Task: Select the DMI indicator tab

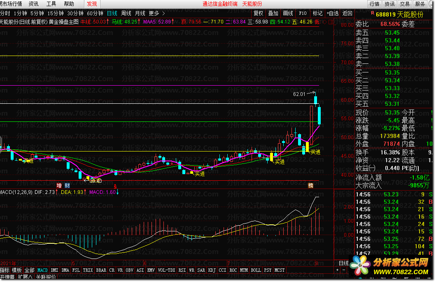Action: (55, 270)
